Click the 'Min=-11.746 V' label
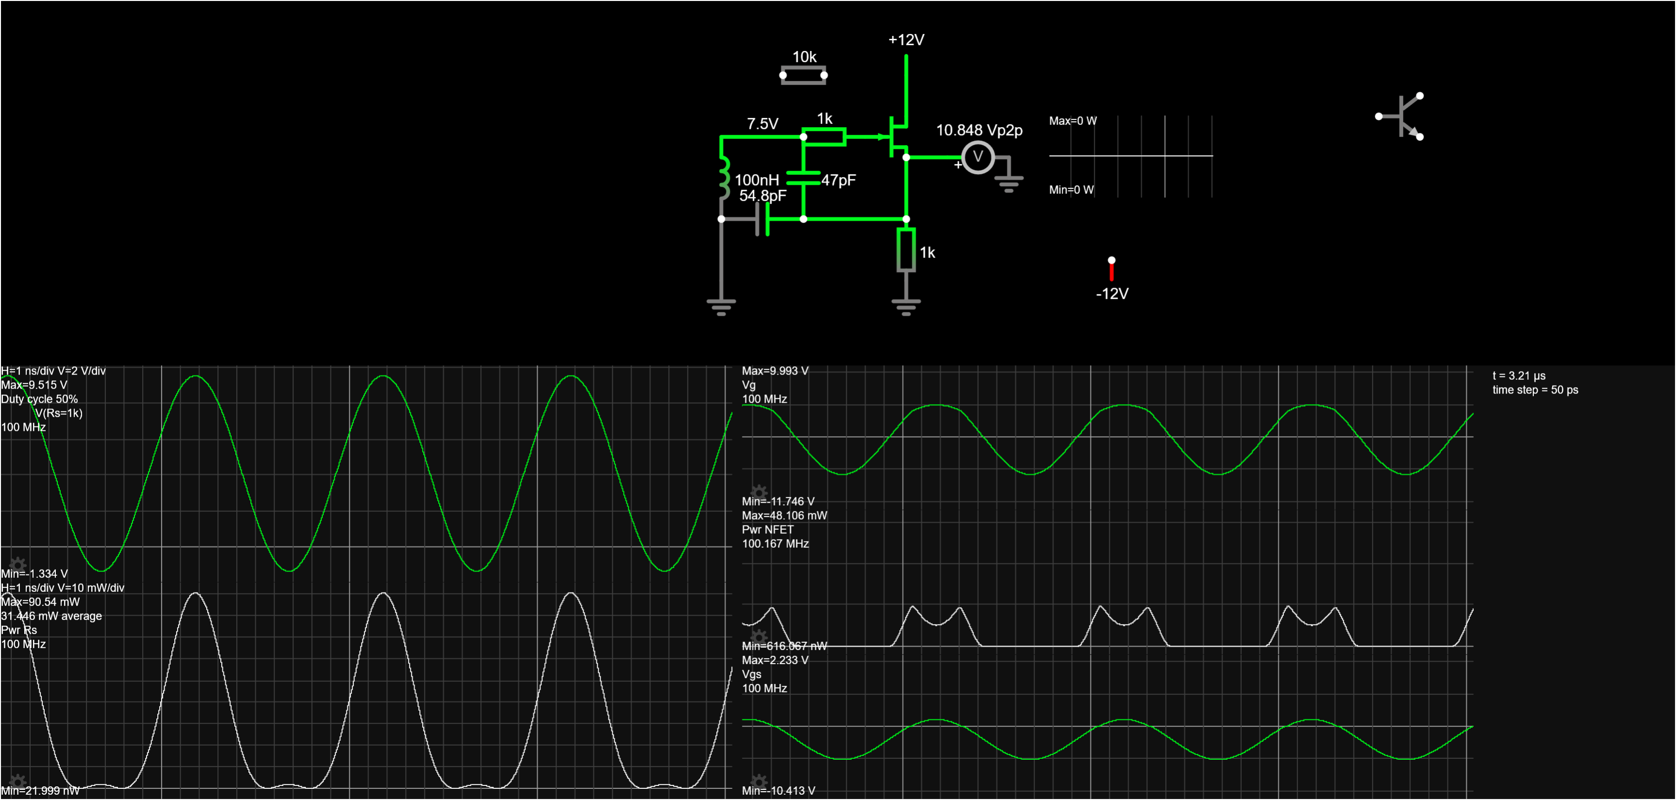Screen dimensions: 1676x800 [x=778, y=502]
